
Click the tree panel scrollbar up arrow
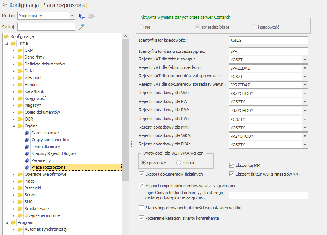pos(125,36)
